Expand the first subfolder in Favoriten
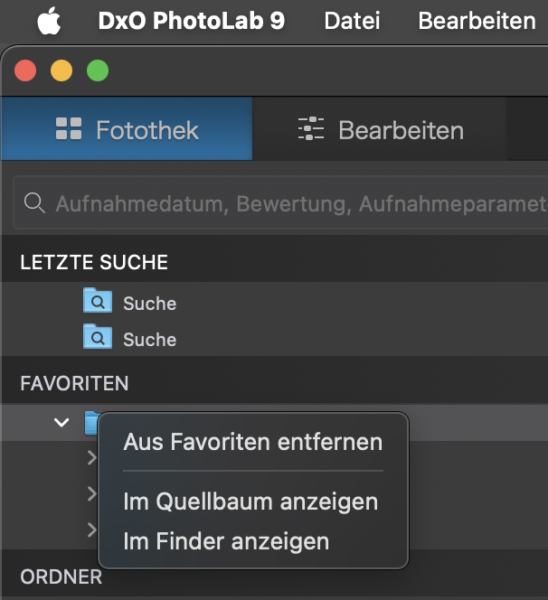The height and width of the screenshot is (600, 548). pos(91,458)
